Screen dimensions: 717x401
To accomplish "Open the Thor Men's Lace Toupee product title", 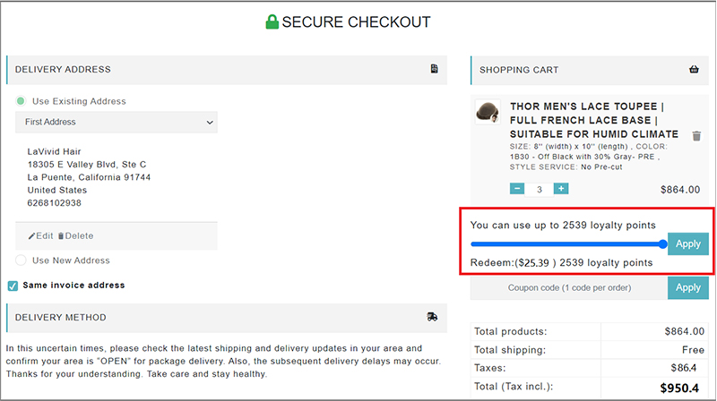I will tap(593, 120).
